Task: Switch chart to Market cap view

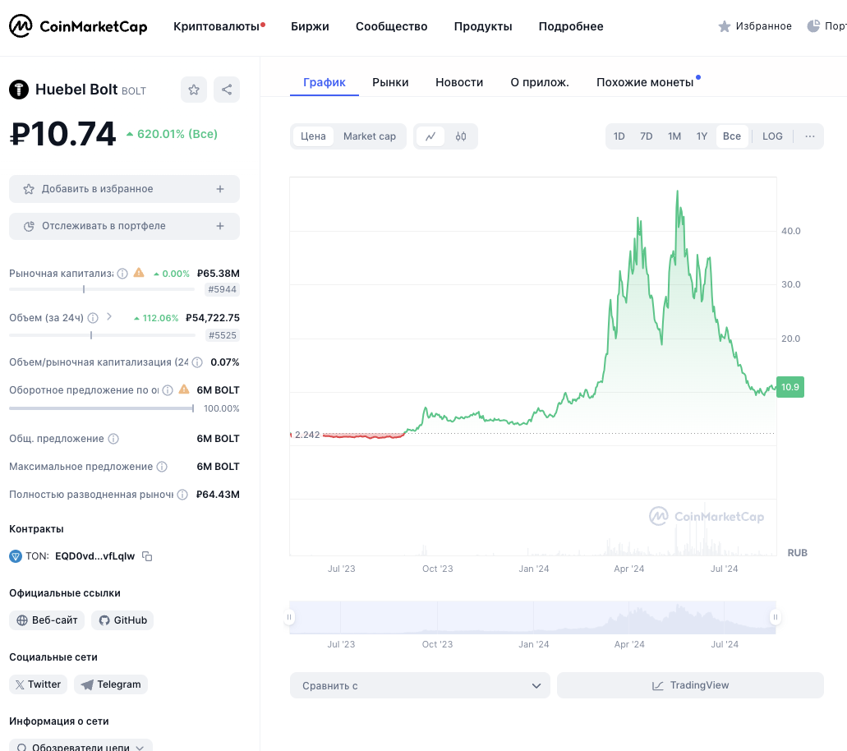Action: click(369, 136)
